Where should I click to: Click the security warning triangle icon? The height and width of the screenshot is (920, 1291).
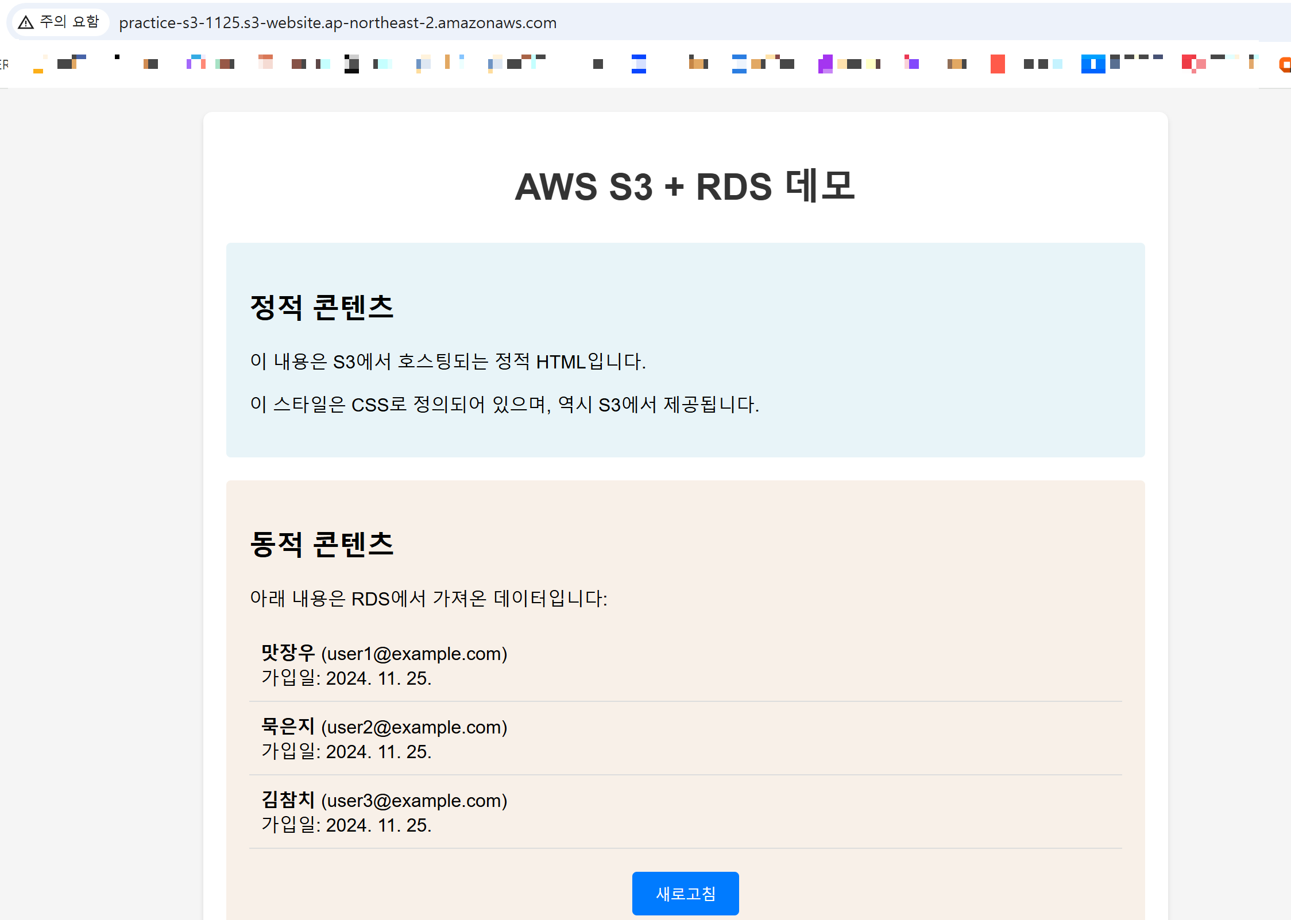point(26,22)
